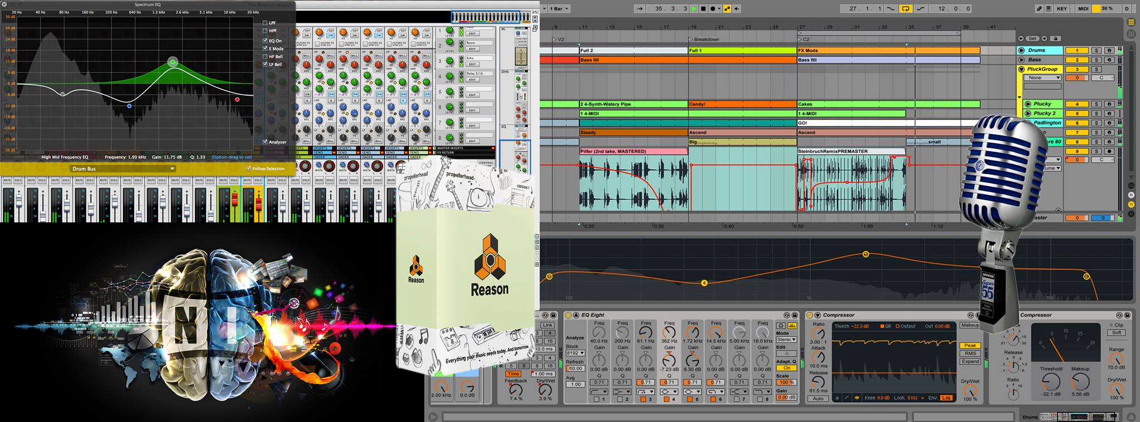Activate the Drums track play icon
This screenshot has height=422, width=1140.
tap(1021, 50)
